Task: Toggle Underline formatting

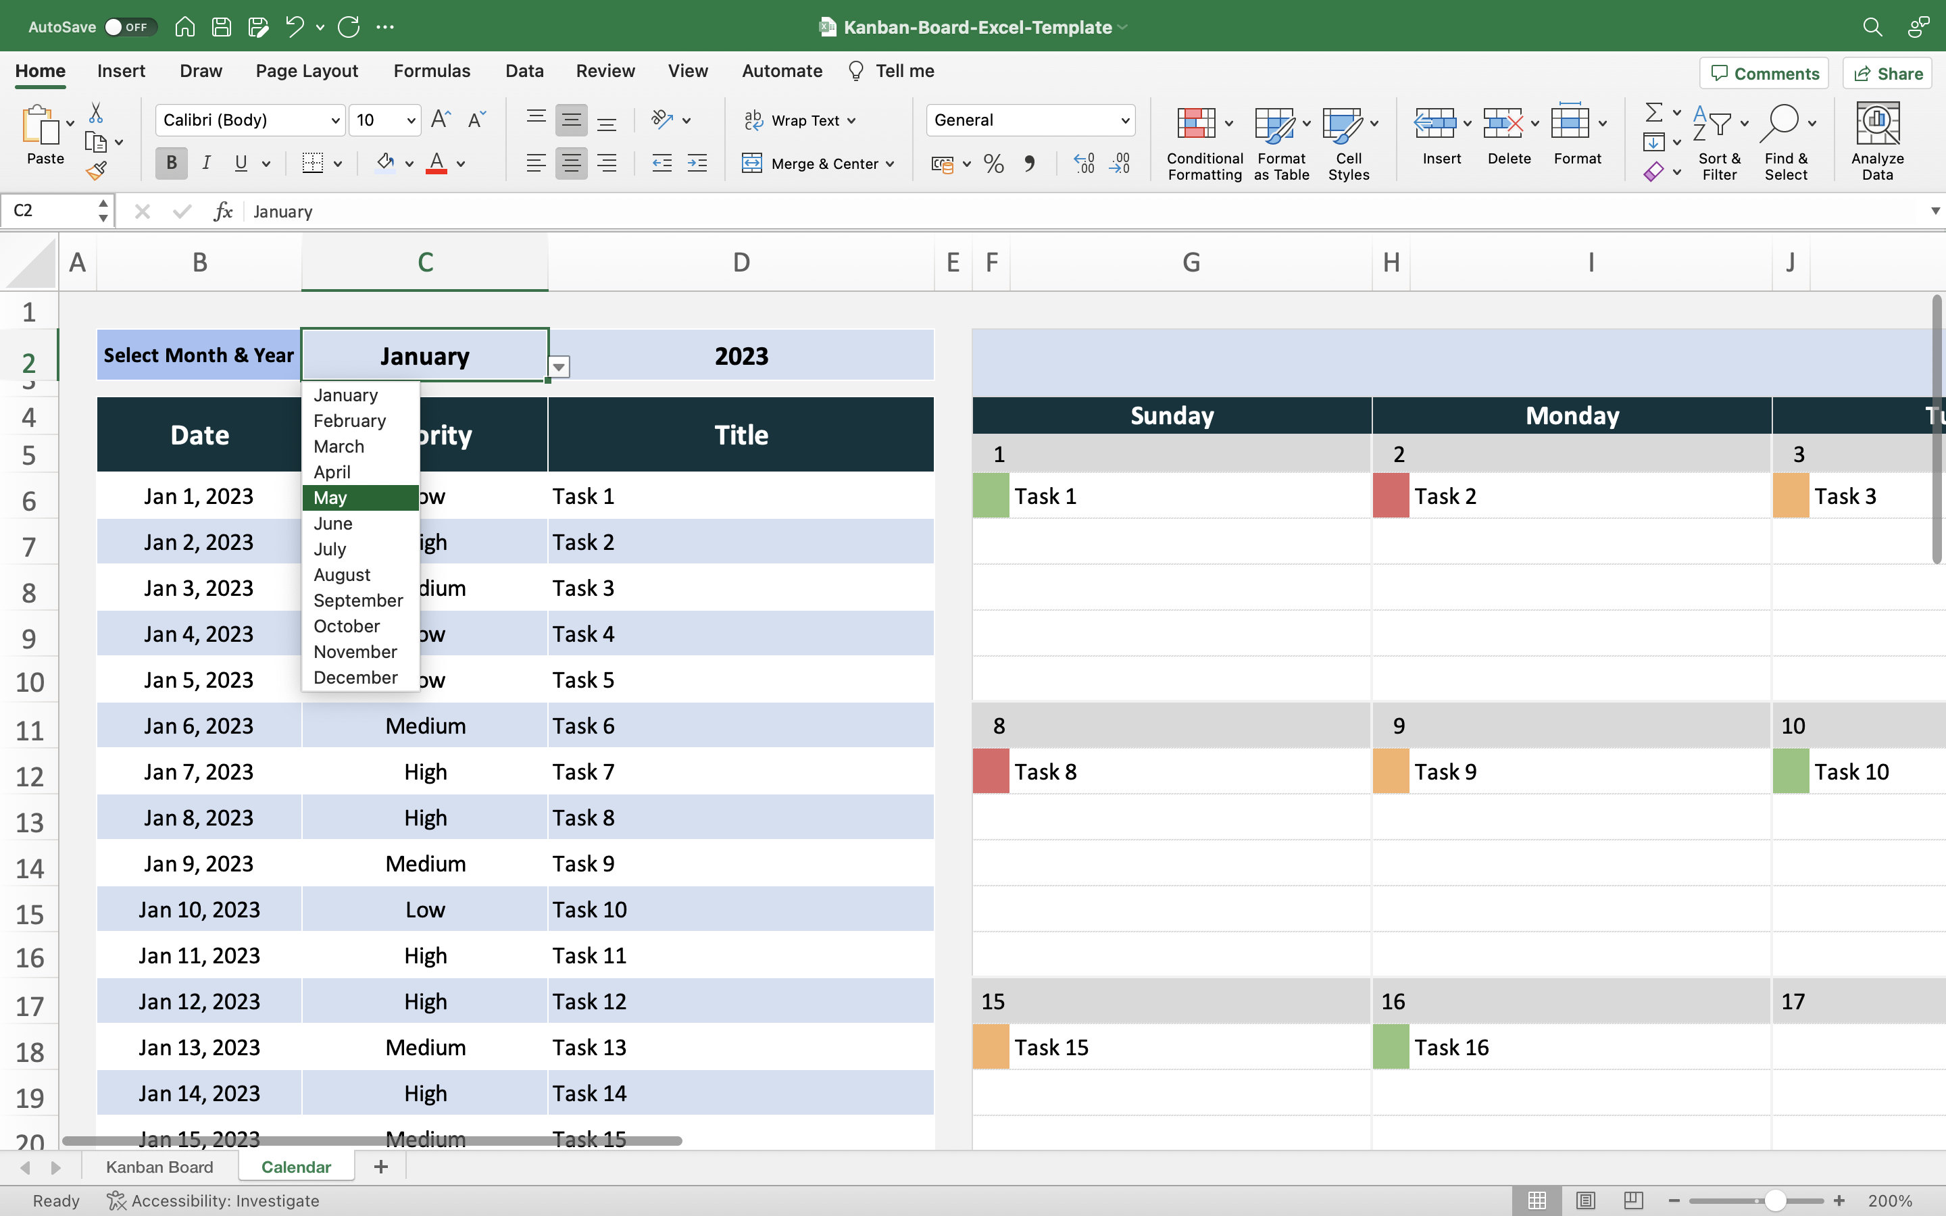Action: (241, 163)
